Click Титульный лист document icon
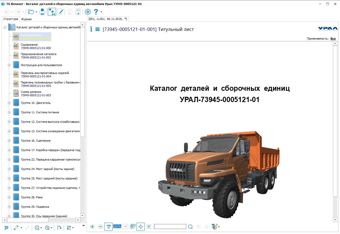This screenshot has width=340, height=234. coord(16,37)
